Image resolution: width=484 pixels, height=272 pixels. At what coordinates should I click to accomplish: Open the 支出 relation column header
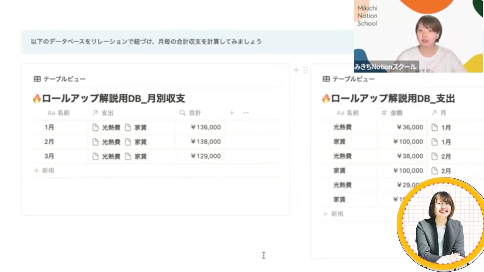(102, 113)
